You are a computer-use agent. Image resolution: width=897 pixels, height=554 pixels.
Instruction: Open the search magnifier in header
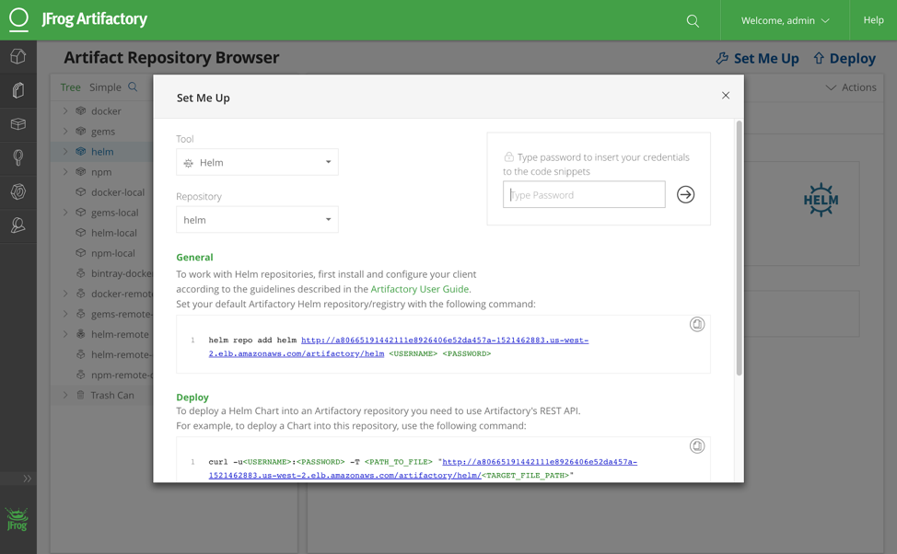693,21
